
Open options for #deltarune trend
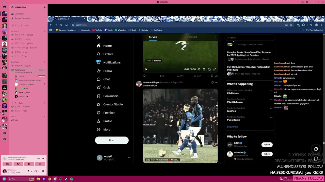[x=271, y=91]
